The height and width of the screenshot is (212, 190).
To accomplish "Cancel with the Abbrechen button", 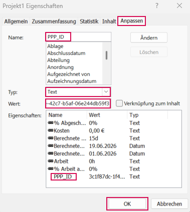I will point(169,203).
